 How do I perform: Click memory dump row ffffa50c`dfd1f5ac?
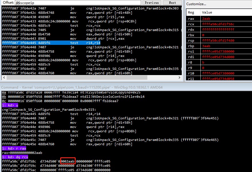coord(56,170)
